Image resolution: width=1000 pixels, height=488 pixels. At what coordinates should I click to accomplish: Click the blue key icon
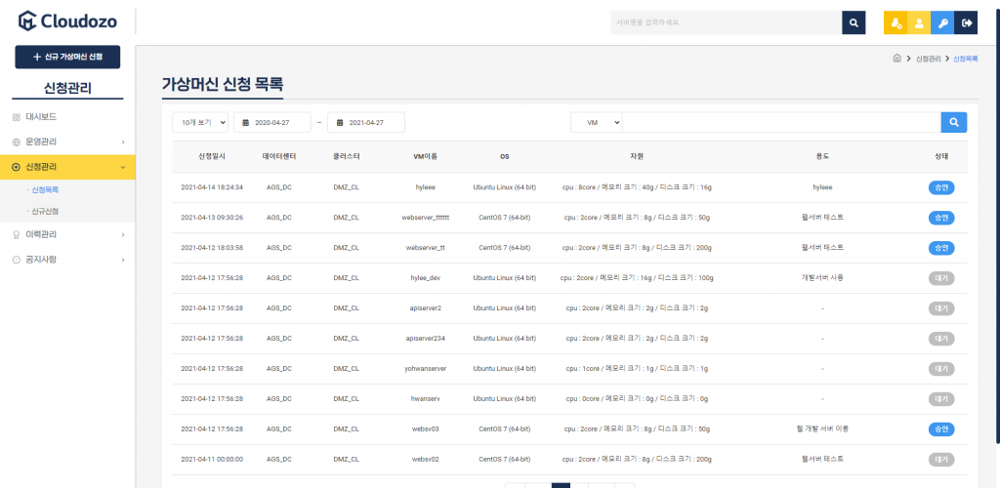click(x=942, y=22)
